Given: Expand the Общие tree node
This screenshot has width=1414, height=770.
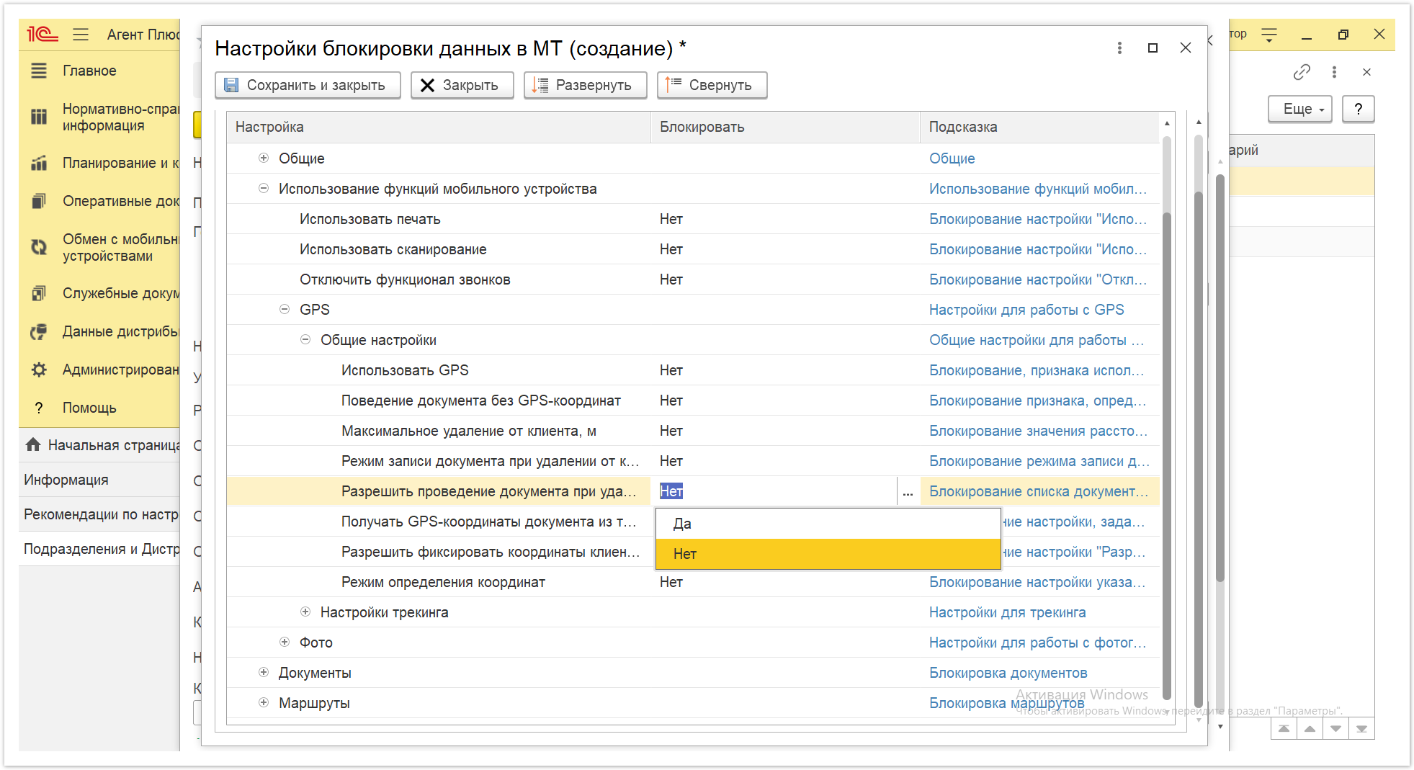Looking at the screenshot, I should 264,158.
